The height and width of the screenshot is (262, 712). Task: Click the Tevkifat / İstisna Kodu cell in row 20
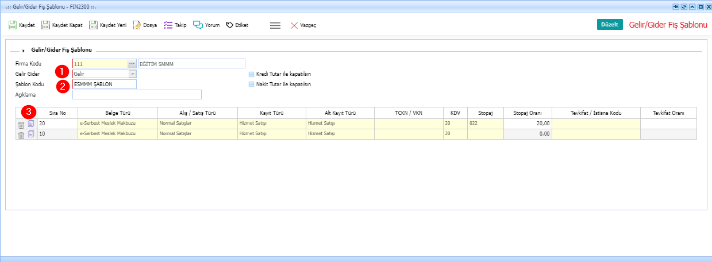(596, 124)
